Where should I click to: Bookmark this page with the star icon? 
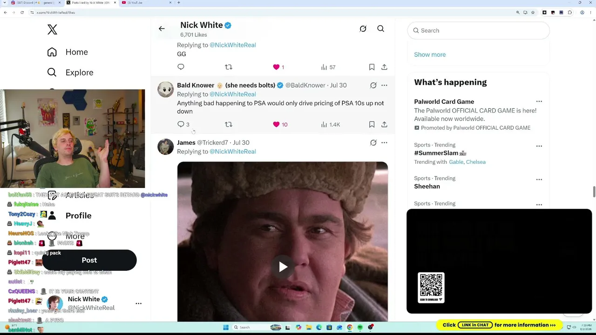tap(533, 13)
